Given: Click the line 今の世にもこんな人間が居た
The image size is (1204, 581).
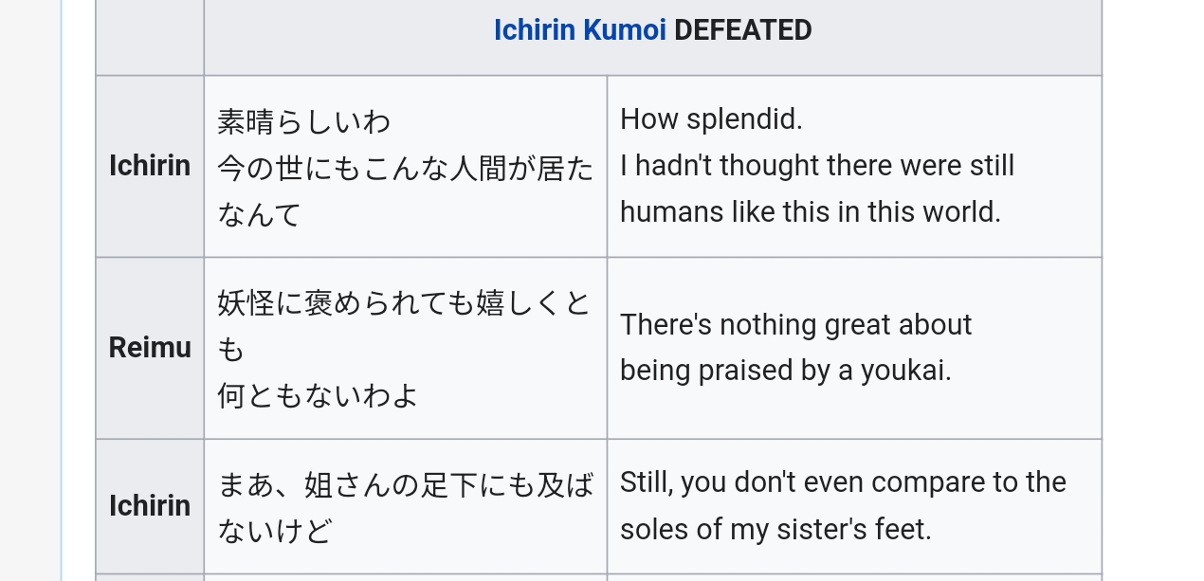Looking at the screenshot, I should pyautogui.click(x=405, y=168).
